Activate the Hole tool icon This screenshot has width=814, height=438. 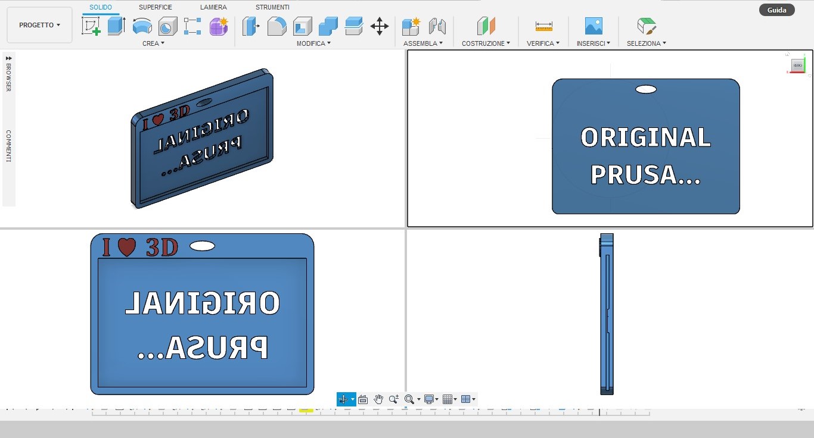167,26
